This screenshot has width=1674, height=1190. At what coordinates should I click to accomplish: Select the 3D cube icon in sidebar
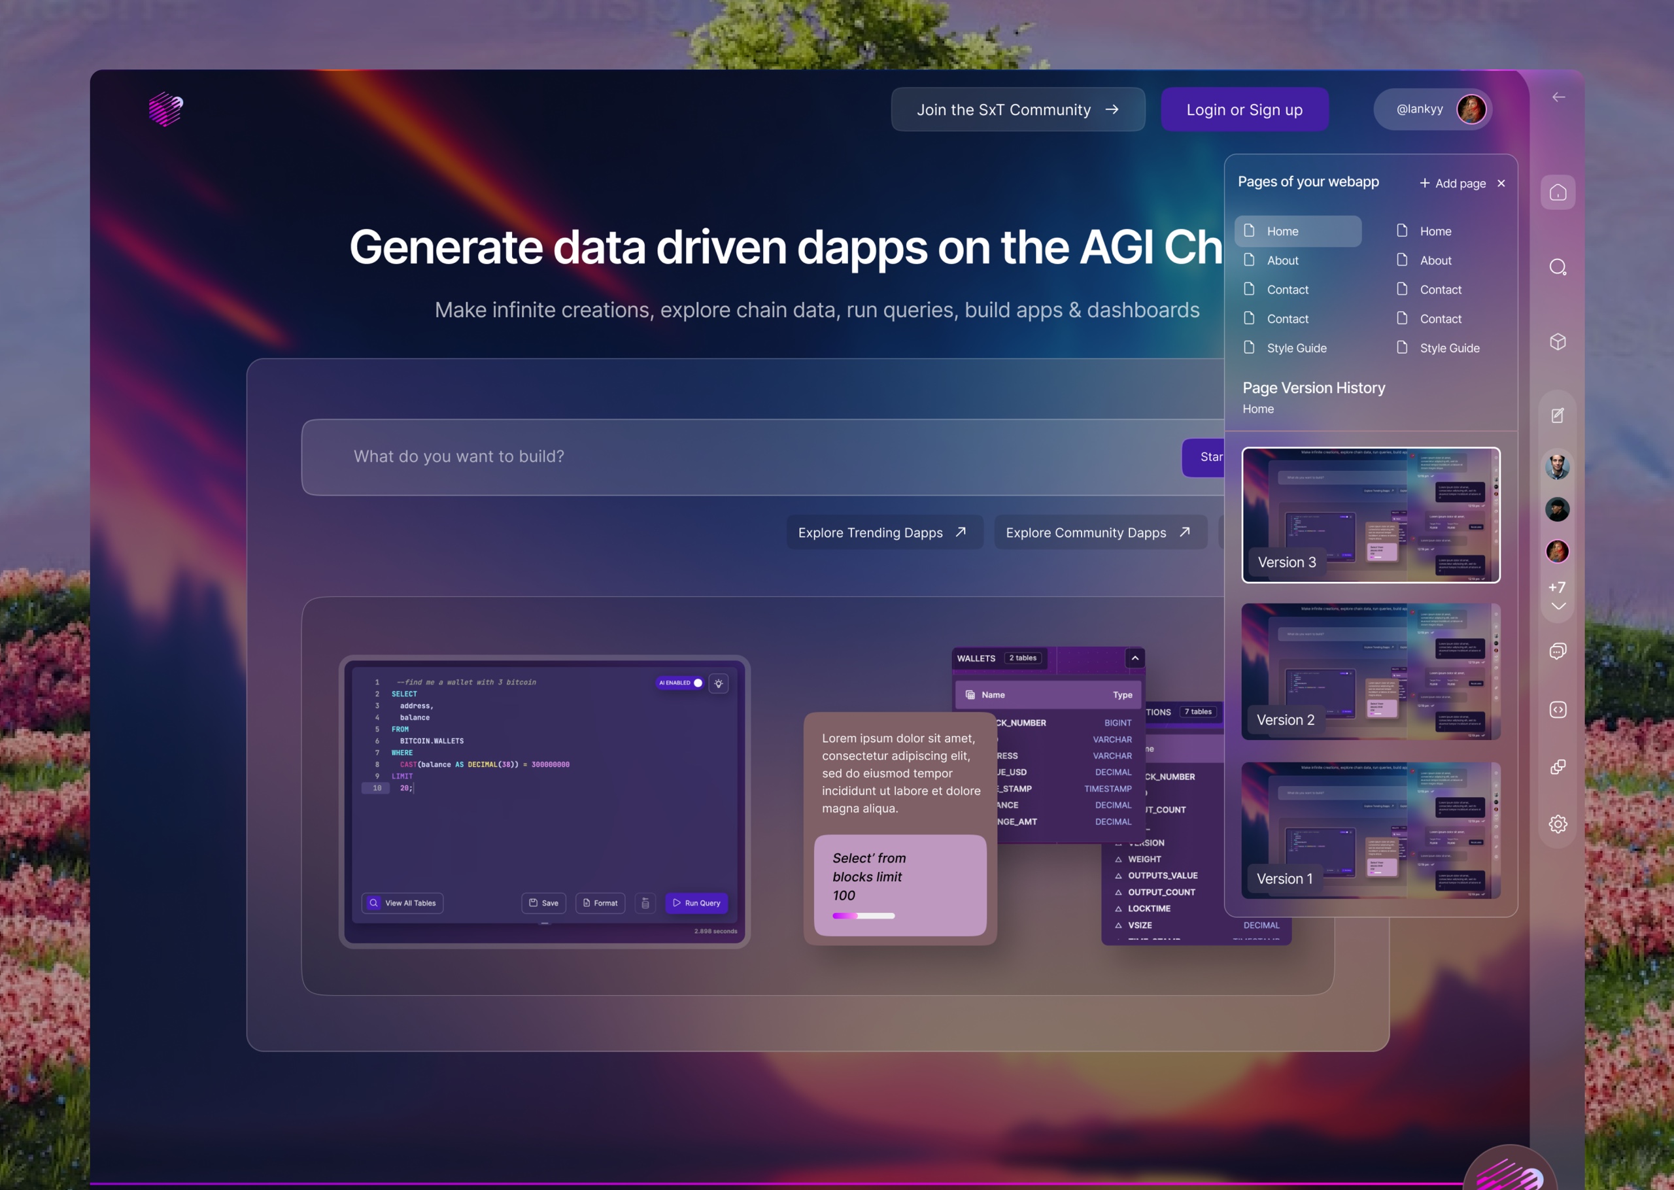coord(1558,341)
